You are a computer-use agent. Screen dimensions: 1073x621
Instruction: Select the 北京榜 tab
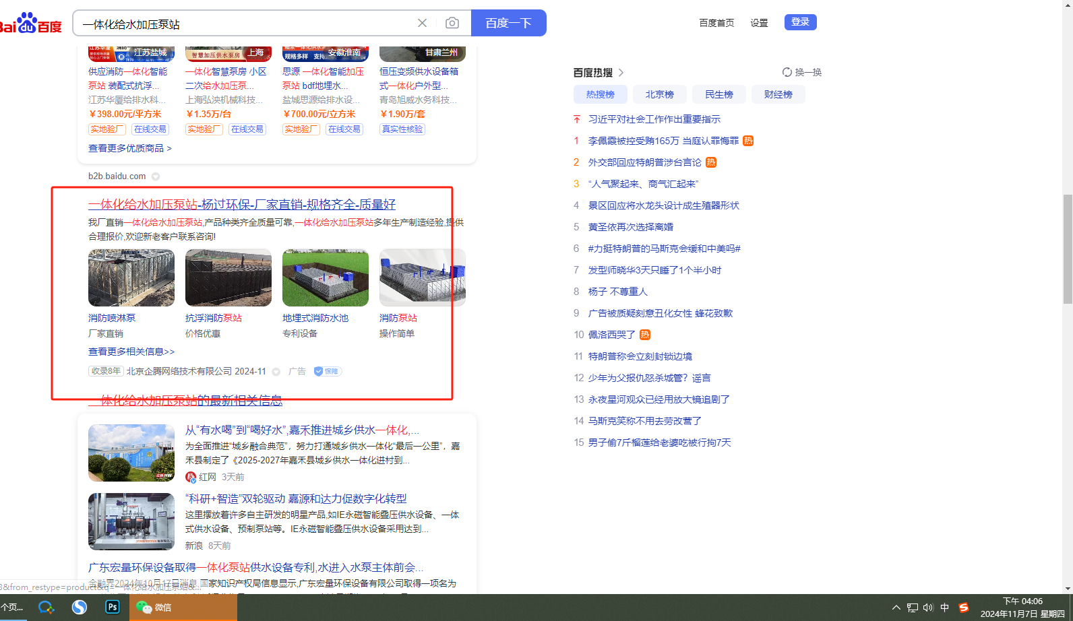660,94
